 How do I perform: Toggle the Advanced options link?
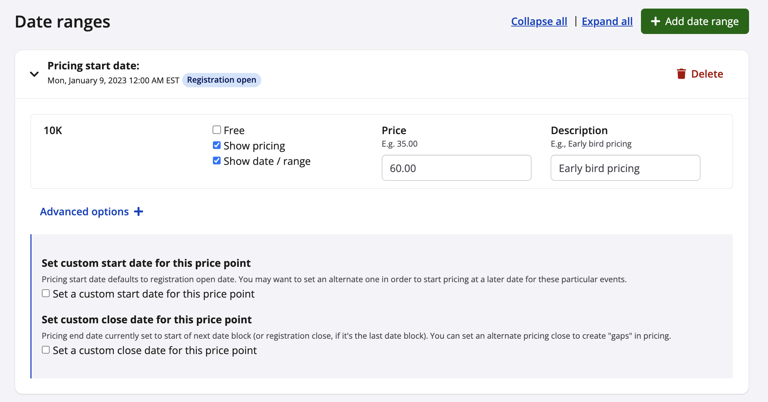point(84,212)
